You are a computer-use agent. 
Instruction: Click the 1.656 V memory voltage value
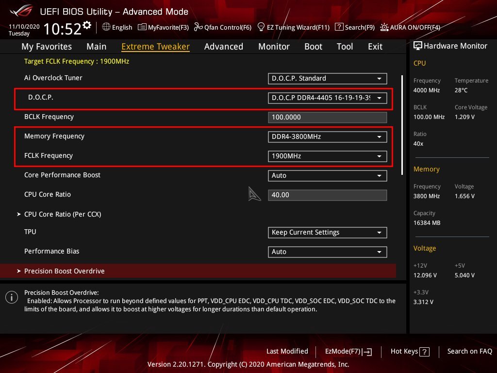pos(464,196)
